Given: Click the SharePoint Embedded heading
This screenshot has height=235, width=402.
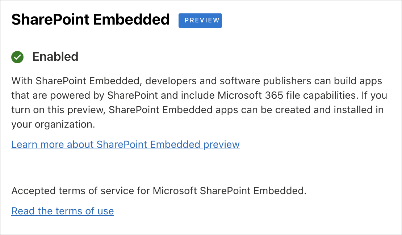Looking at the screenshot, I should point(90,20).
